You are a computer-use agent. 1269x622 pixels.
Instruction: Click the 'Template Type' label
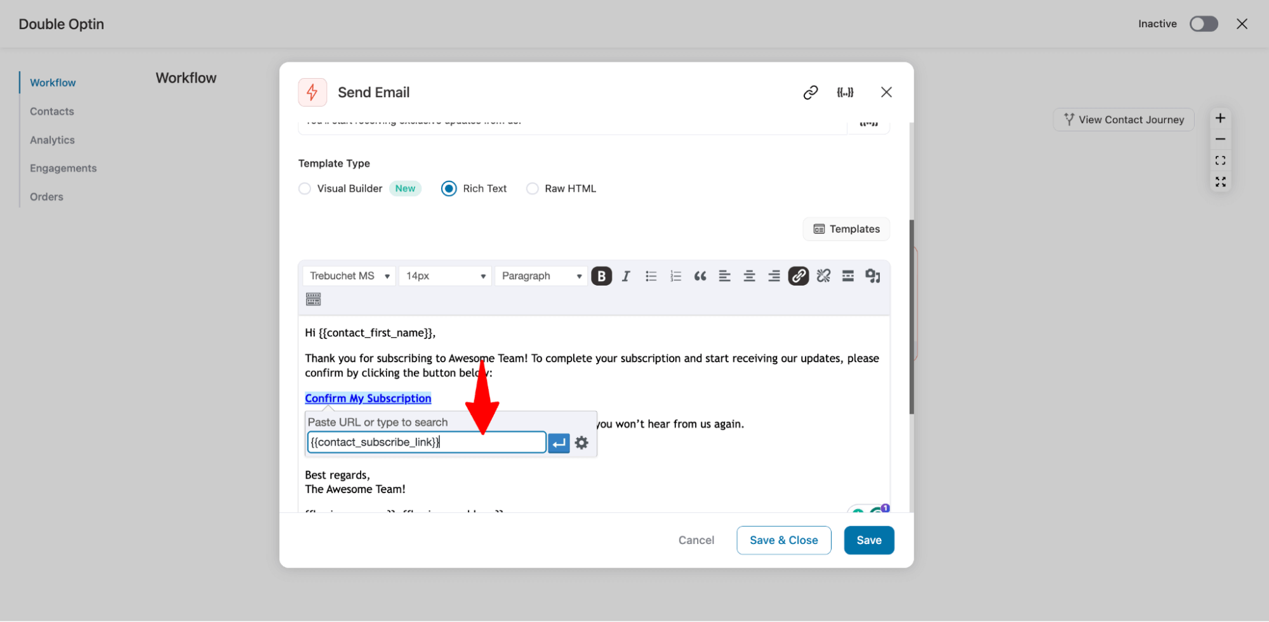click(x=334, y=164)
